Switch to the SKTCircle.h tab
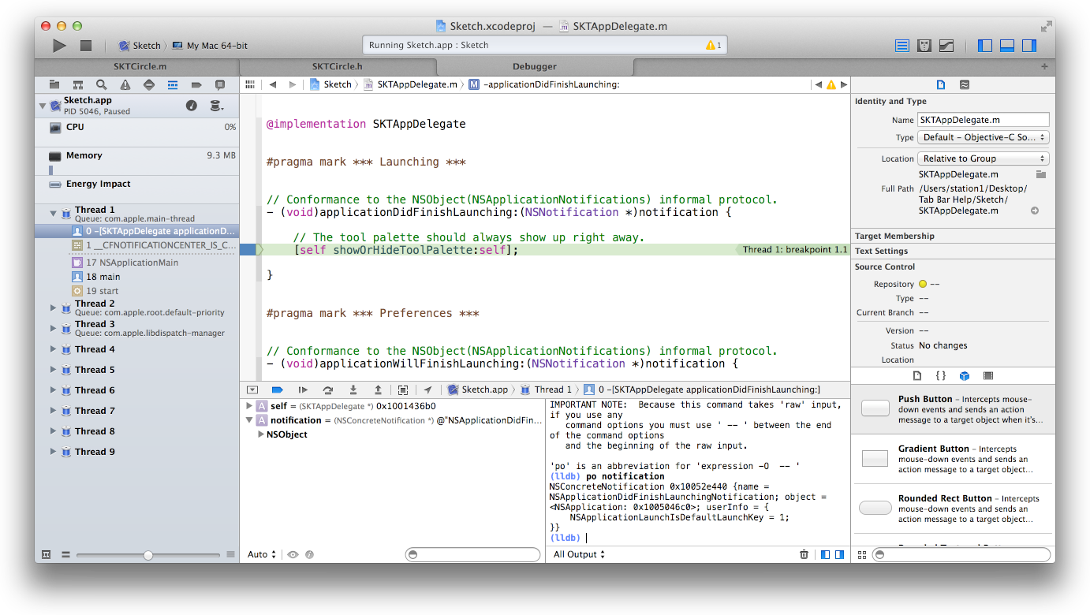The height and width of the screenshot is (615, 1090). (338, 67)
